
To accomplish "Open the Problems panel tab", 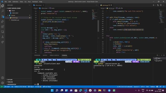I will (x=37, y=55).
